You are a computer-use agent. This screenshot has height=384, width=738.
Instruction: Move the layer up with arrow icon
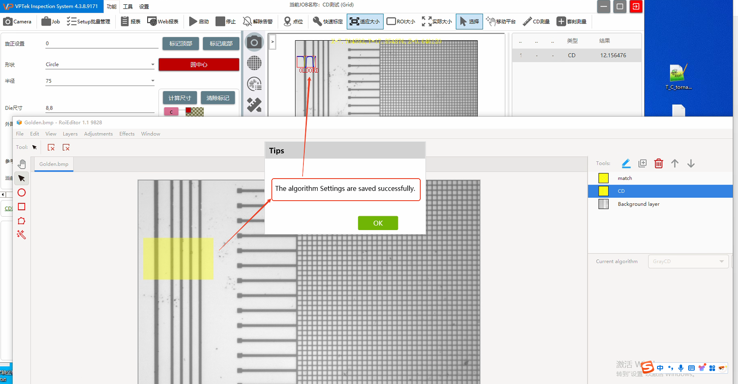(x=674, y=163)
